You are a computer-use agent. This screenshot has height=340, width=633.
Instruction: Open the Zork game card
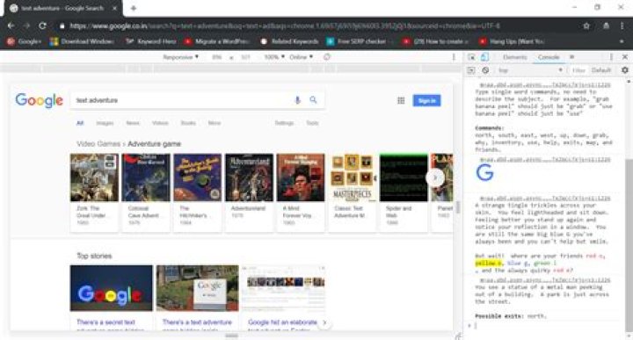click(94, 192)
